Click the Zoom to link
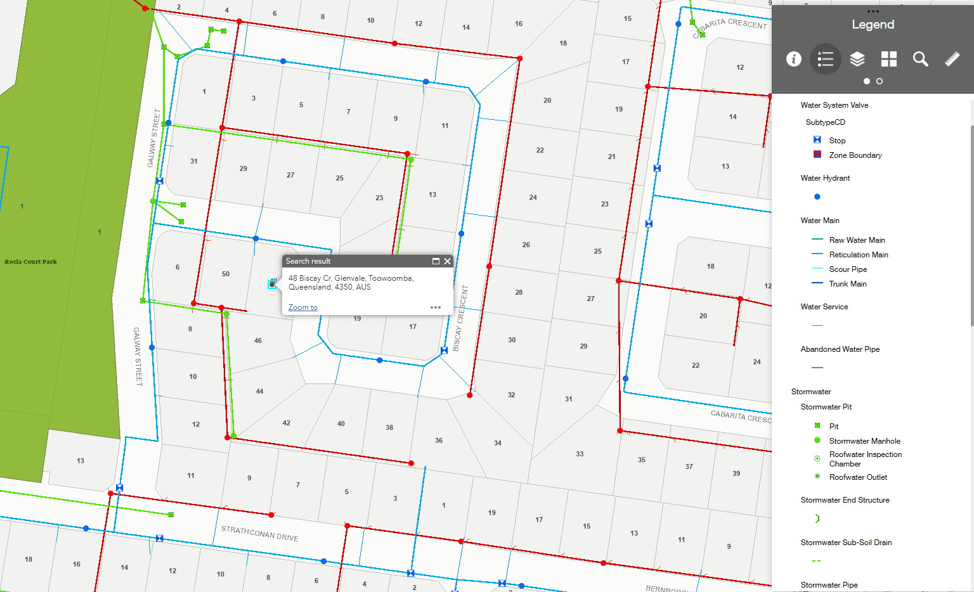The width and height of the screenshot is (974, 592). coord(302,307)
